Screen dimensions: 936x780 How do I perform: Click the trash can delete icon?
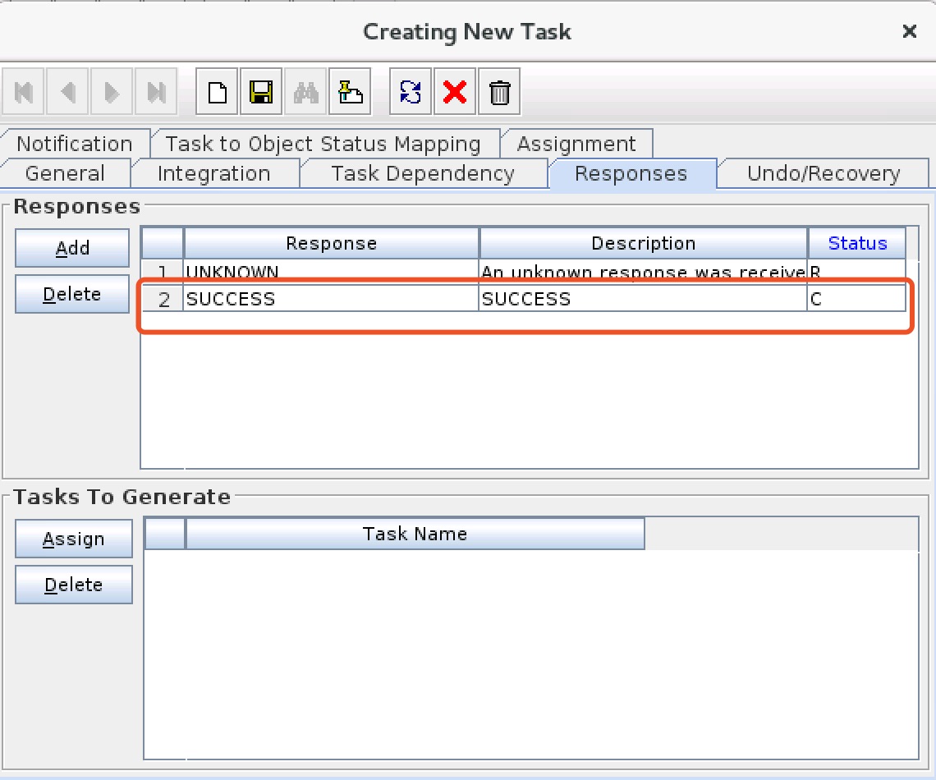(x=500, y=92)
